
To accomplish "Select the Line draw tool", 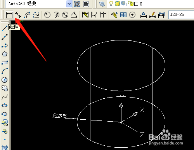I will [5, 28].
